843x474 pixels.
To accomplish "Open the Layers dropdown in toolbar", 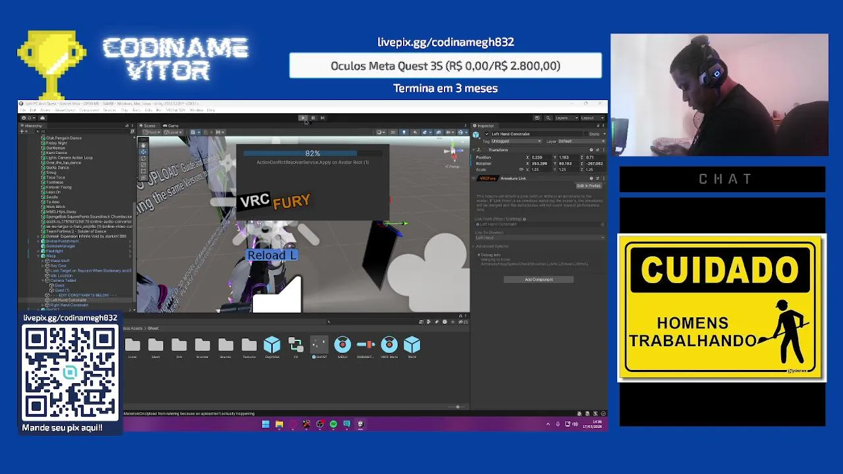I will coord(566,118).
